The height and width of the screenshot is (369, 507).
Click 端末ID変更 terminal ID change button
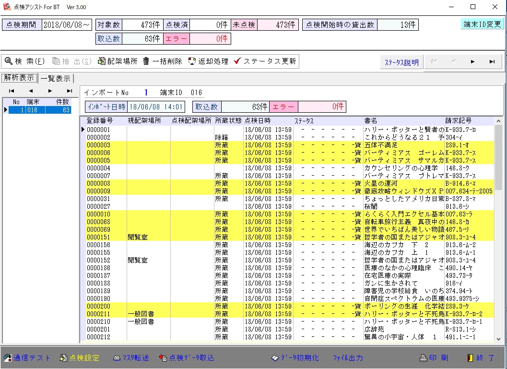[x=482, y=24]
